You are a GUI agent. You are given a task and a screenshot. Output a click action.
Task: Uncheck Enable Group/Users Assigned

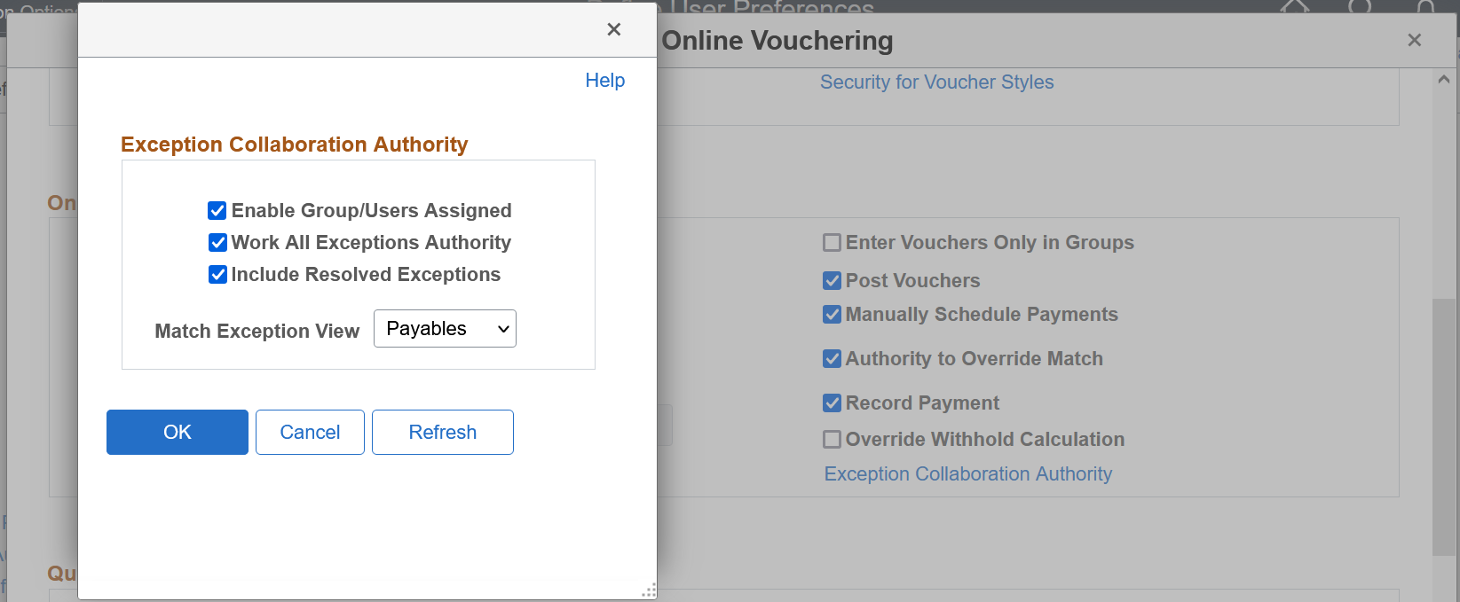[217, 211]
